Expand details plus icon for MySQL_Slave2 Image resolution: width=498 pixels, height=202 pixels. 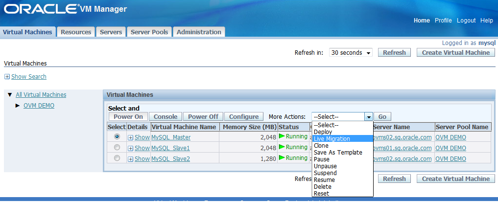(131, 159)
